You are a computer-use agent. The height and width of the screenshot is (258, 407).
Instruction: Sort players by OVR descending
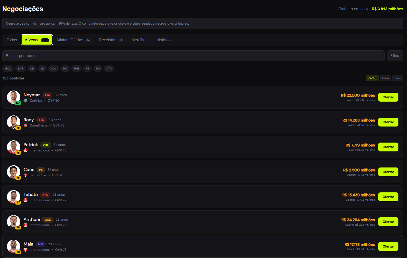point(372,78)
